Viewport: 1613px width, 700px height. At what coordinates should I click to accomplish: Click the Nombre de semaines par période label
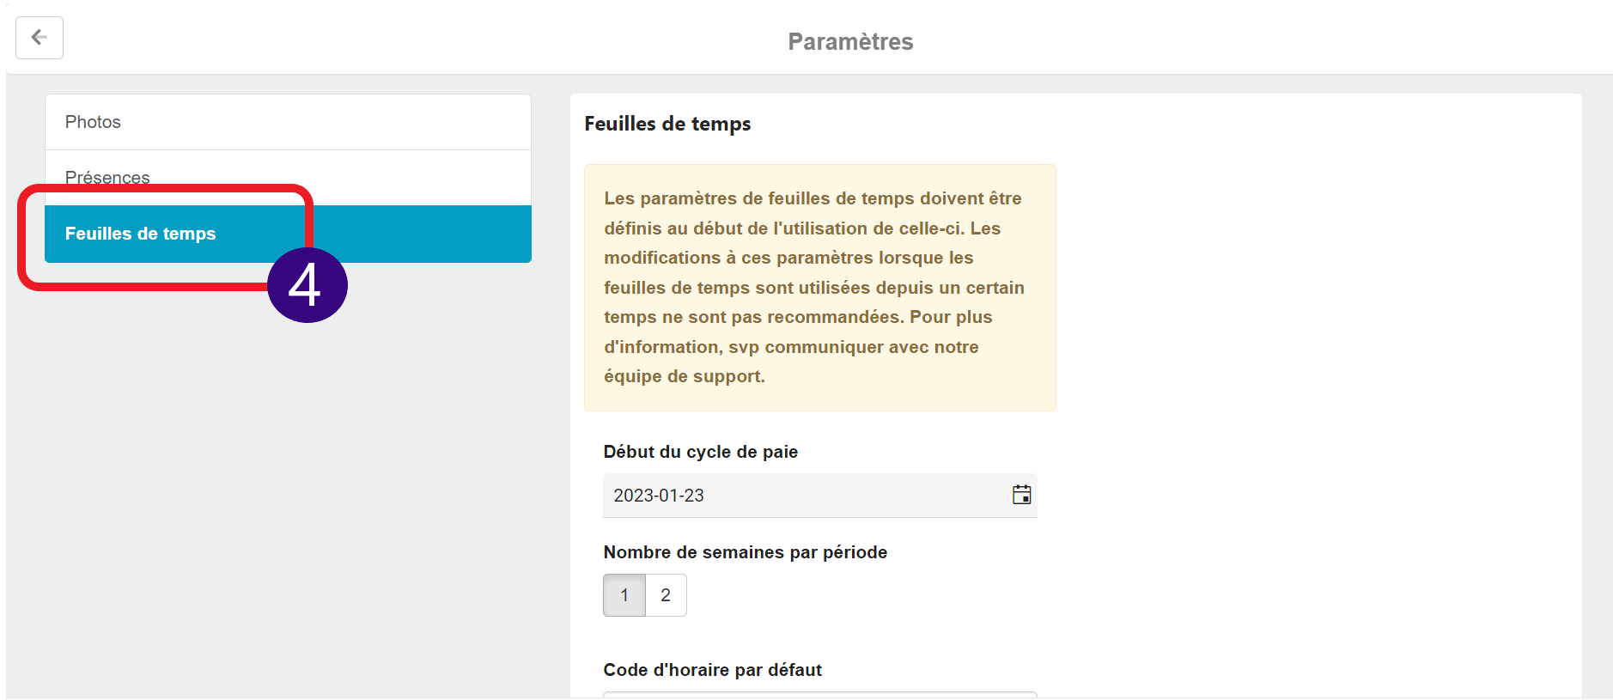coord(746,552)
